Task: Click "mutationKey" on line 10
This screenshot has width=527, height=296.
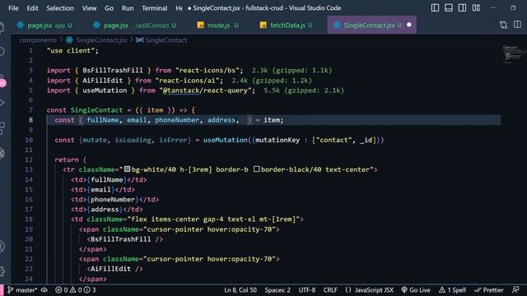Action: [277, 140]
